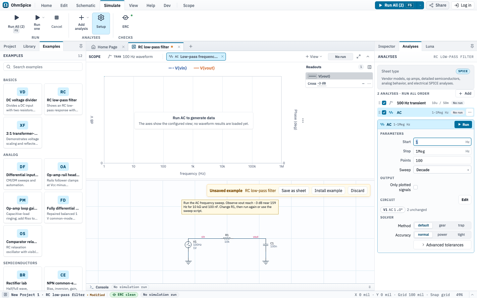
Task: Run the ERC check icon
Action: [x=125, y=18]
